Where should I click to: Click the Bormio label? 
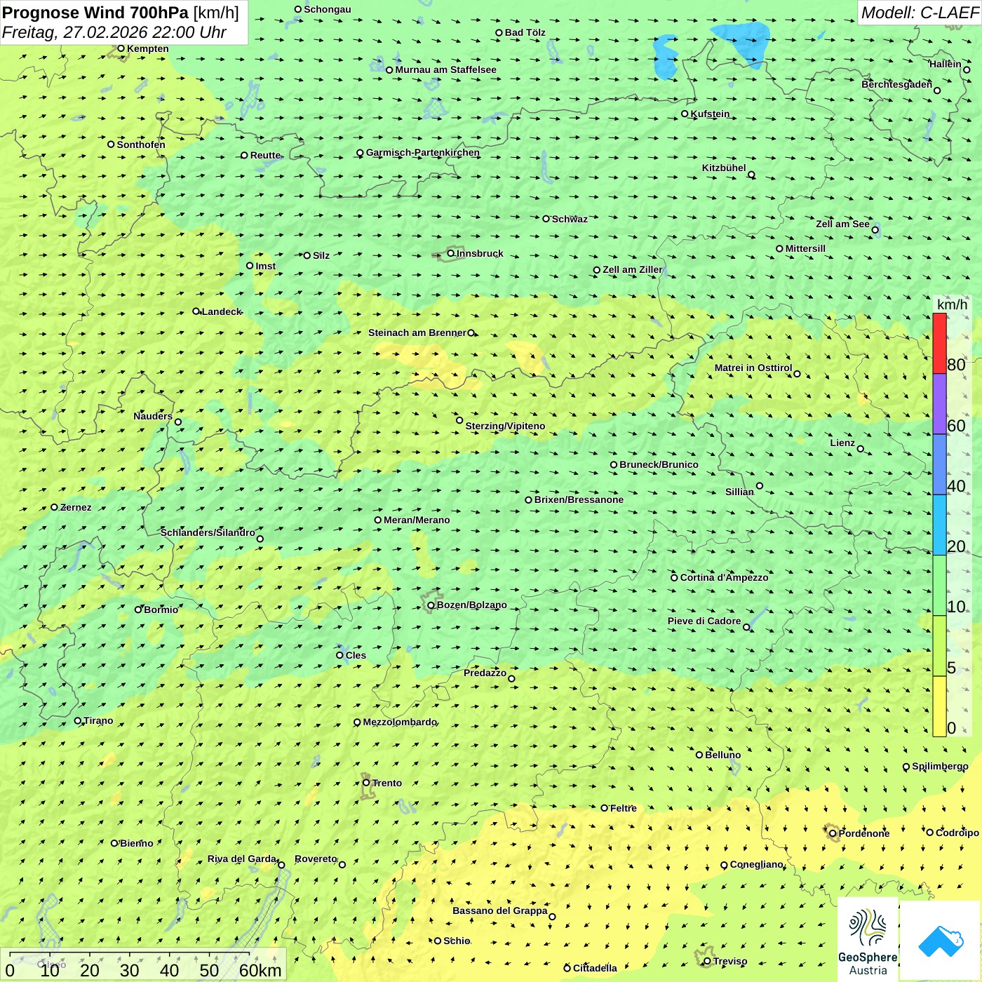(161, 610)
